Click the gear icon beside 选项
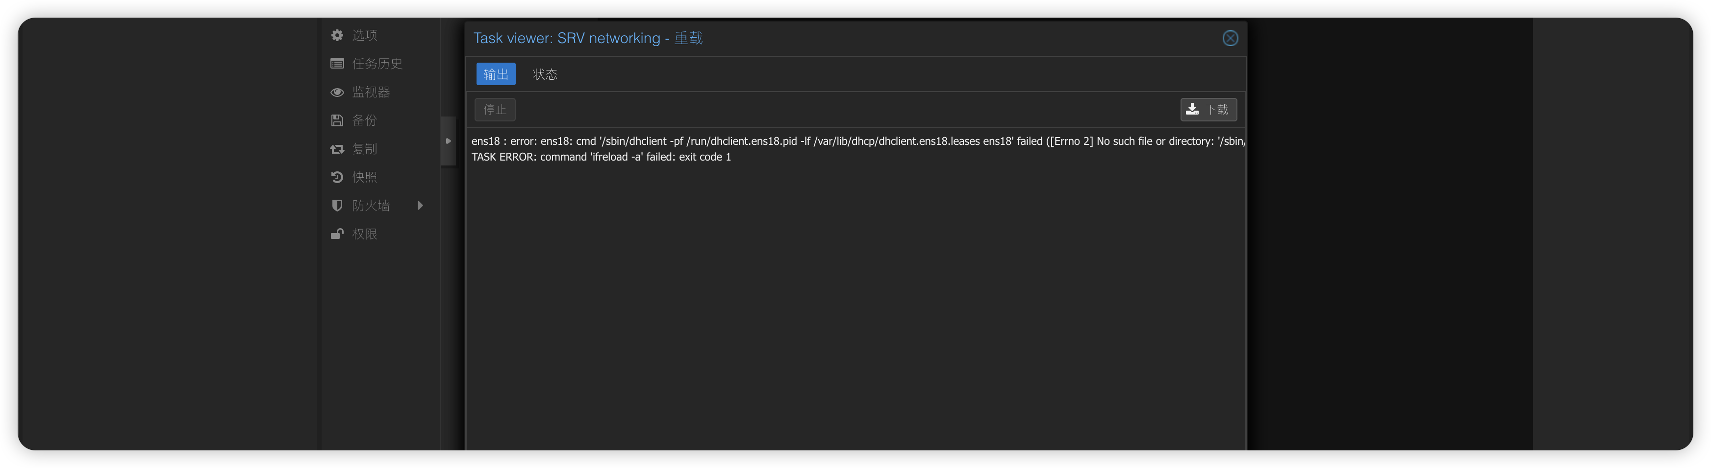 pyautogui.click(x=337, y=35)
